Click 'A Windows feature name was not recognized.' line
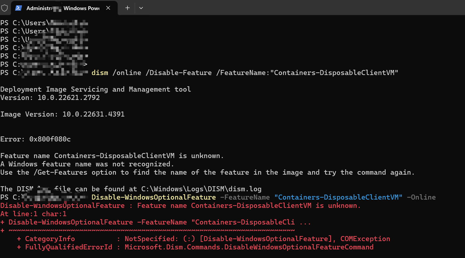The height and width of the screenshot is (258, 465). (87, 164)
